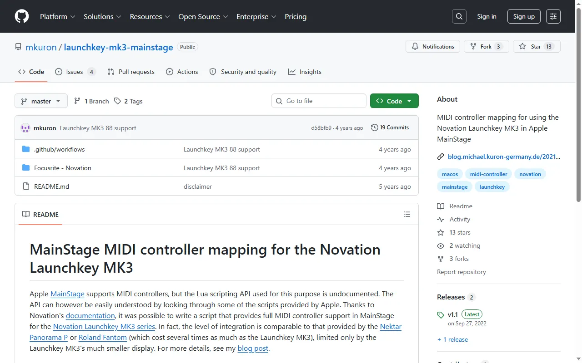The height and width of the screenshot is (363, 582).
Task: Expand the Solutions menu
Action: coord(102,16)
